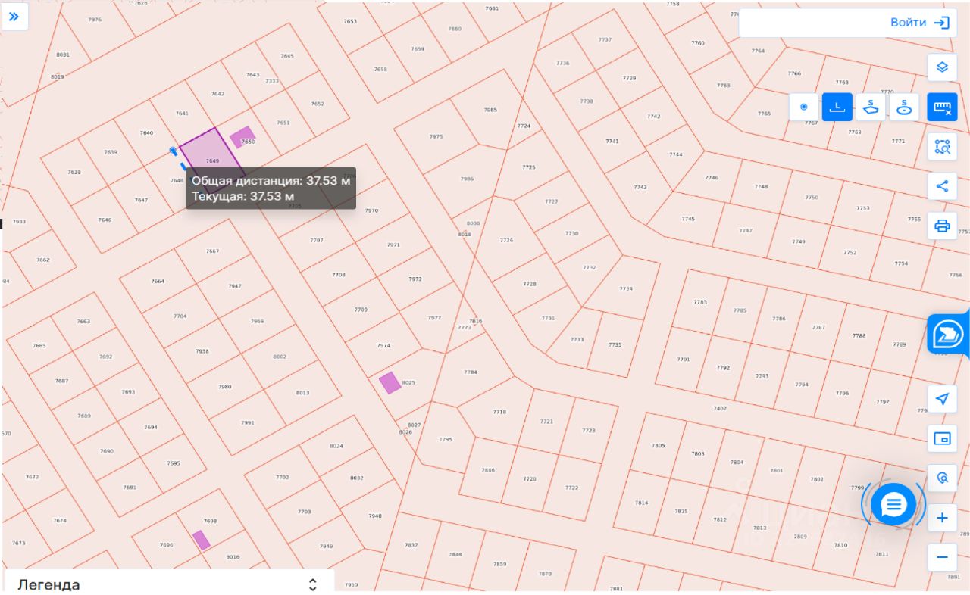Viewport: 970px width, 595px height.
Task: Toggle the ruler measurement tool off
Action: [942, 107]
